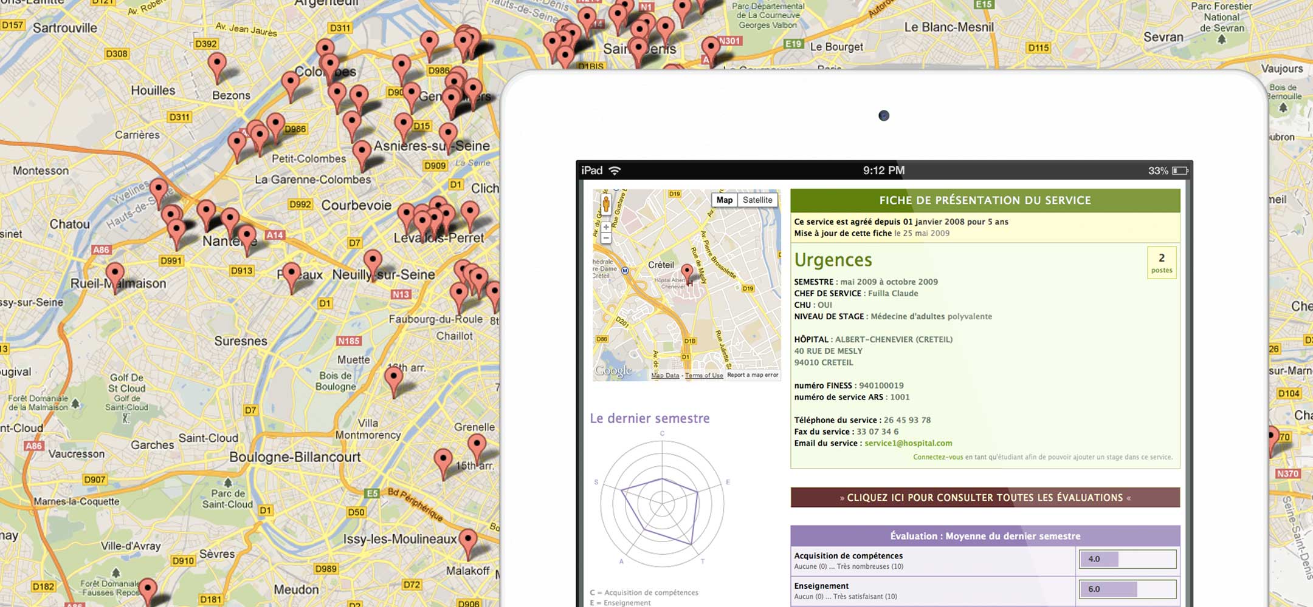Click the pin next to Issy-les-Moulineaux

click(x=467, y=544)
